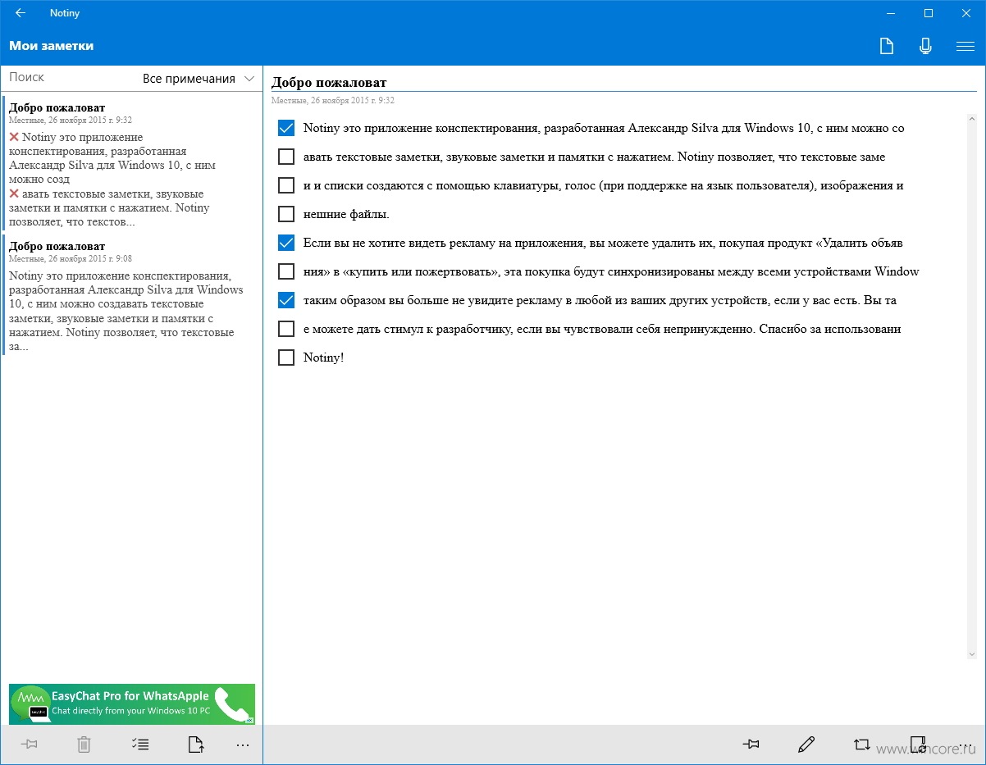
Task: Open the first note dated 9:32
Action: (x=130, y=164)
